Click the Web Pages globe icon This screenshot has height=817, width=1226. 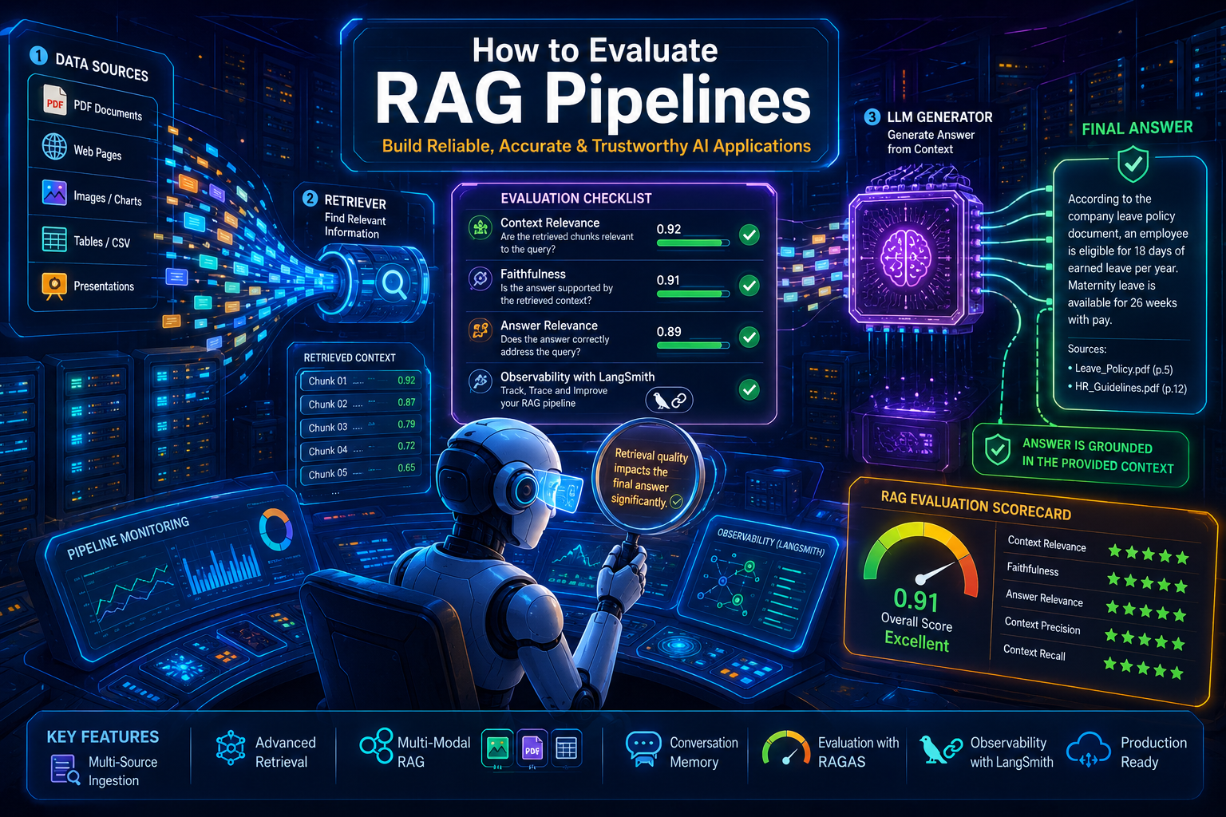[x=54, y=147]
